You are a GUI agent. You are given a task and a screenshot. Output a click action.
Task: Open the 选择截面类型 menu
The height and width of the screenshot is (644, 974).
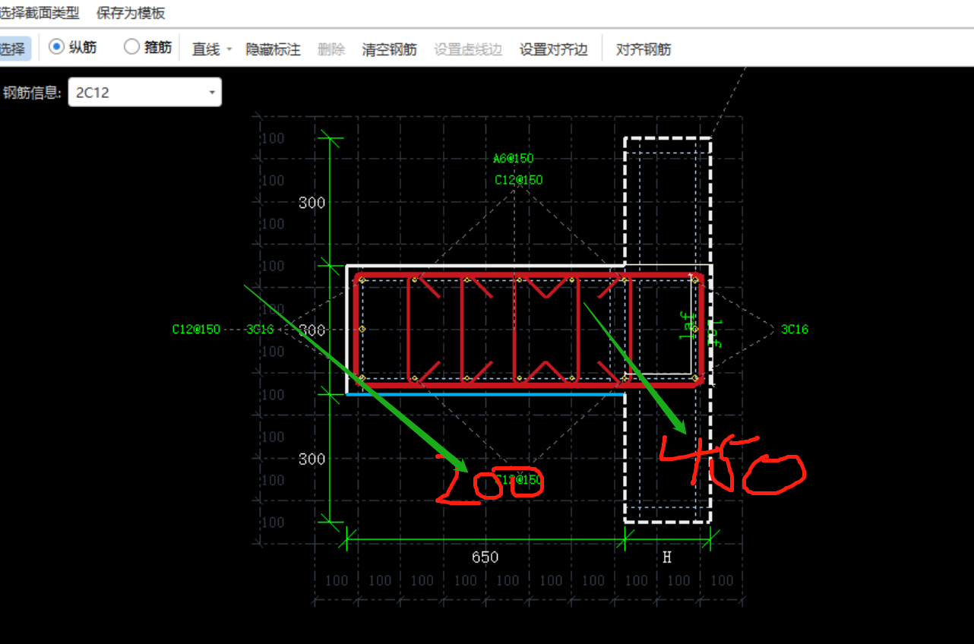40,13
